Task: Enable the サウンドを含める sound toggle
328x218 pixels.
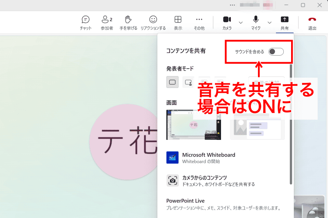Action: [276, 52]
